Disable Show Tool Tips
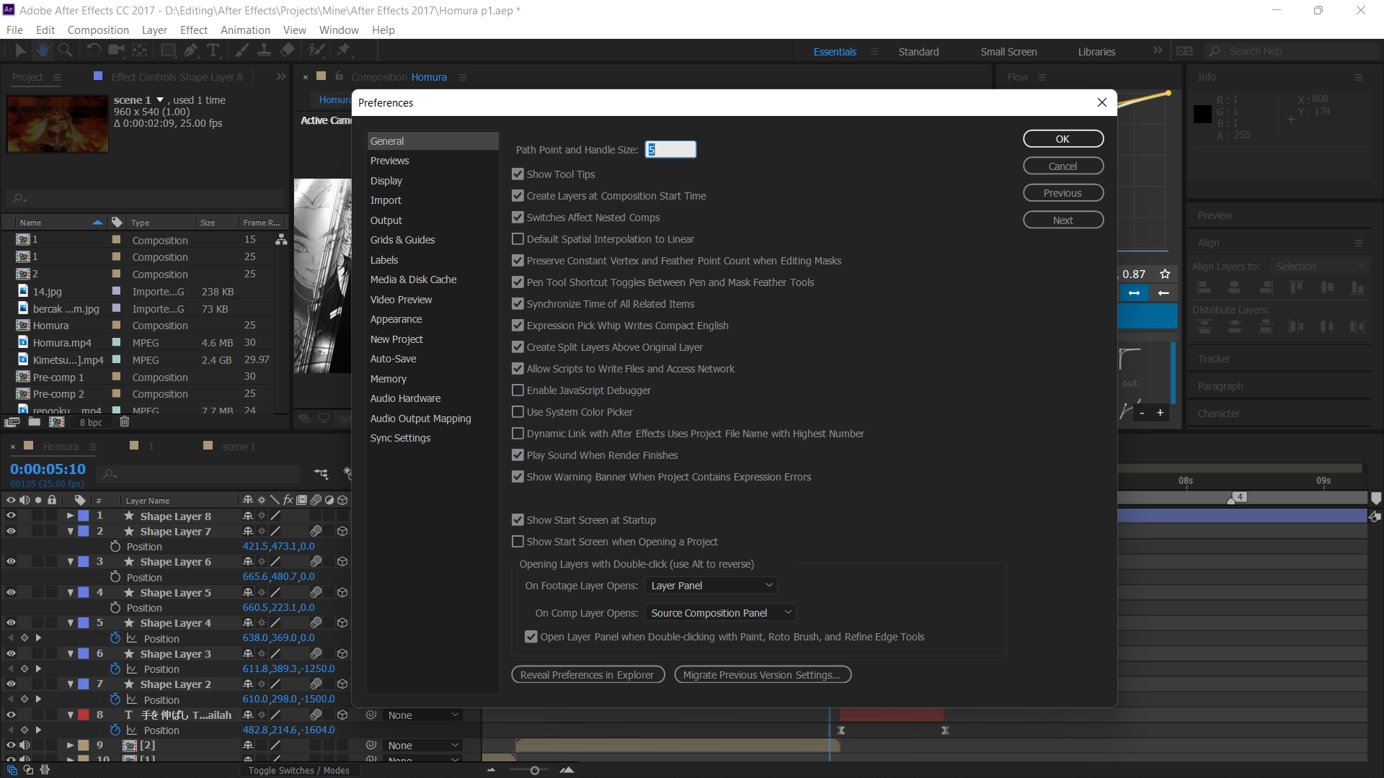1384x778 pixels. [518, 174]
